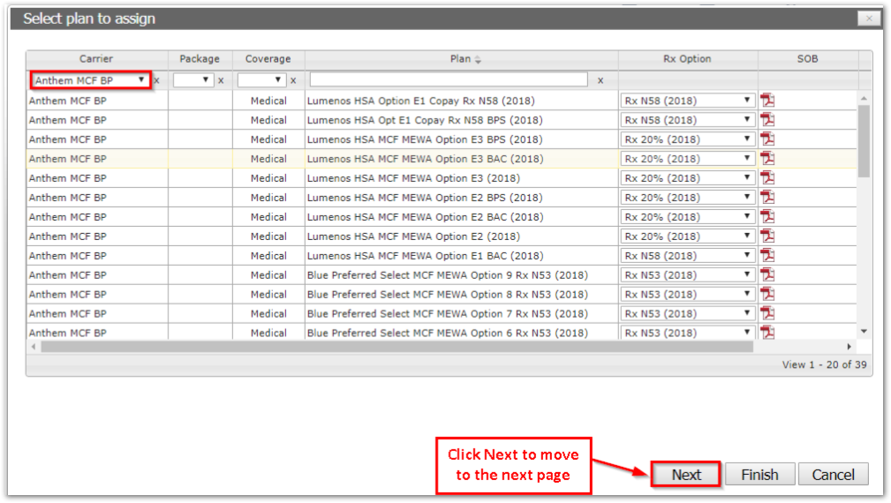891x503 pixels.
Task: Click the Carrier column header
Action: pyautogui.click(x=96, y=59)
